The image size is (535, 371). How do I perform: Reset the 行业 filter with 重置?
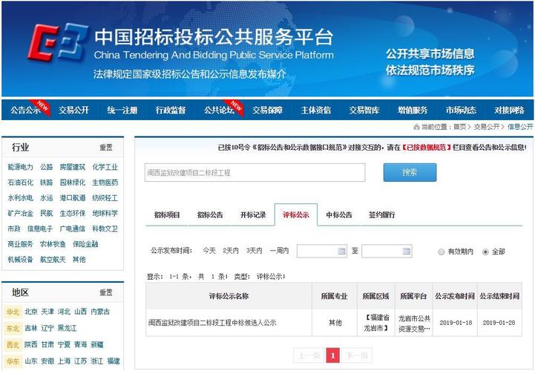click(106, 147)
